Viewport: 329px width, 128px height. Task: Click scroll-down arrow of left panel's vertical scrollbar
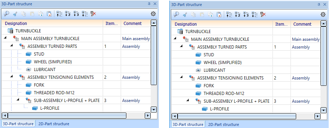[154, 109]
